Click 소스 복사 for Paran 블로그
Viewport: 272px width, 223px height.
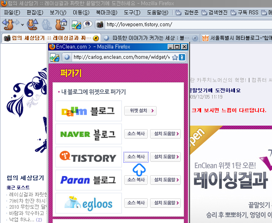pos(136,180)
